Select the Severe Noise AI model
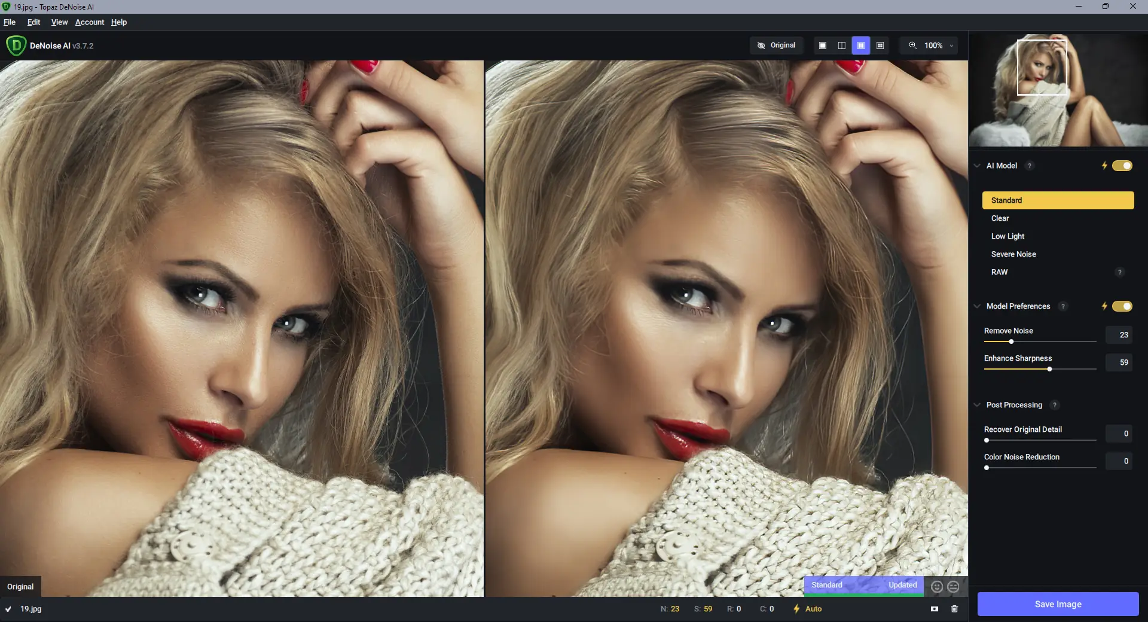This screenshot has height=622, width=1148. click(1058, 254)
